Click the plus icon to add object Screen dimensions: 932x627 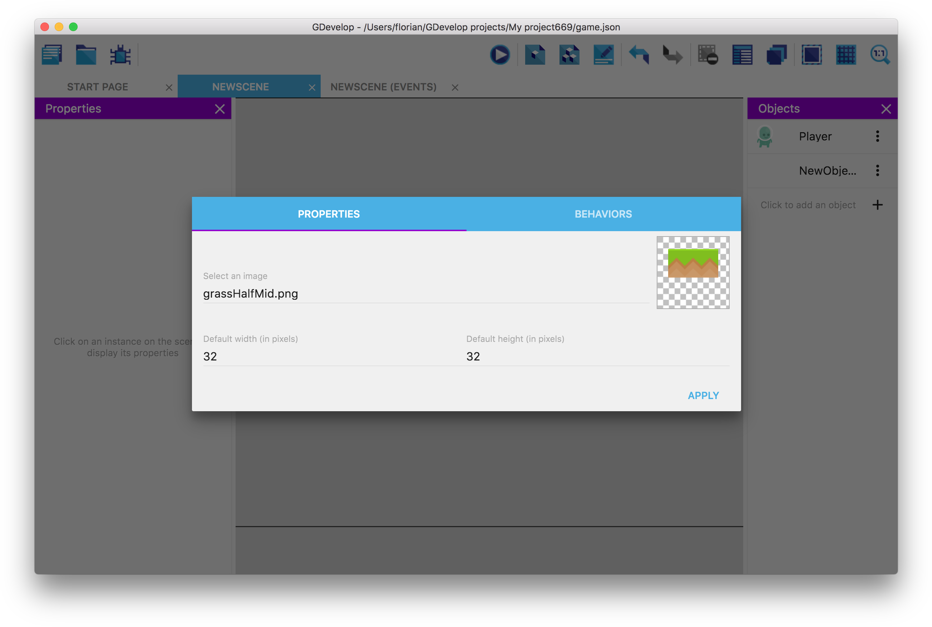pos(878,205)
